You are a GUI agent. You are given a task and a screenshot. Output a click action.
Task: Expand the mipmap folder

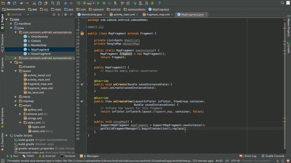coord(15,101)
